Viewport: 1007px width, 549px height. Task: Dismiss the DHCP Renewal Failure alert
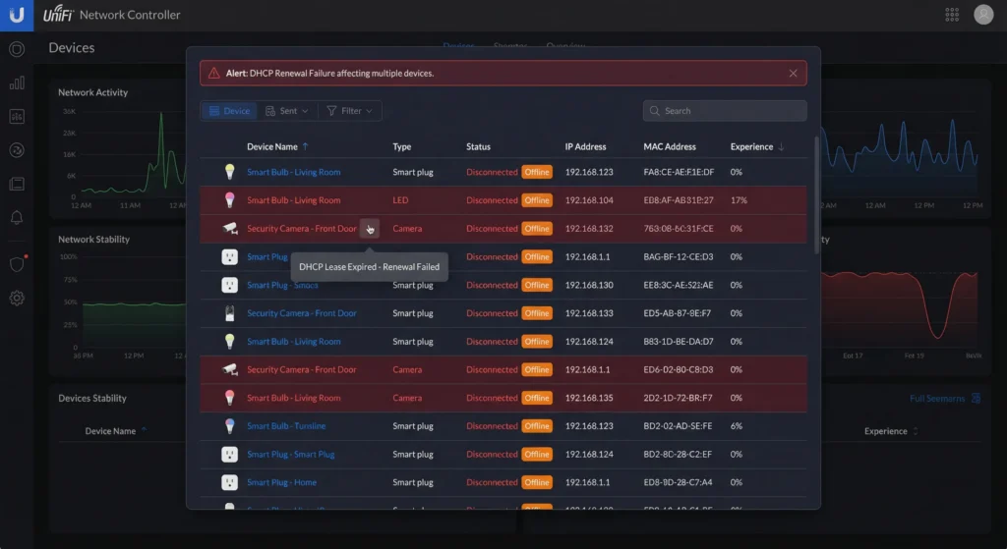[794, 73]
